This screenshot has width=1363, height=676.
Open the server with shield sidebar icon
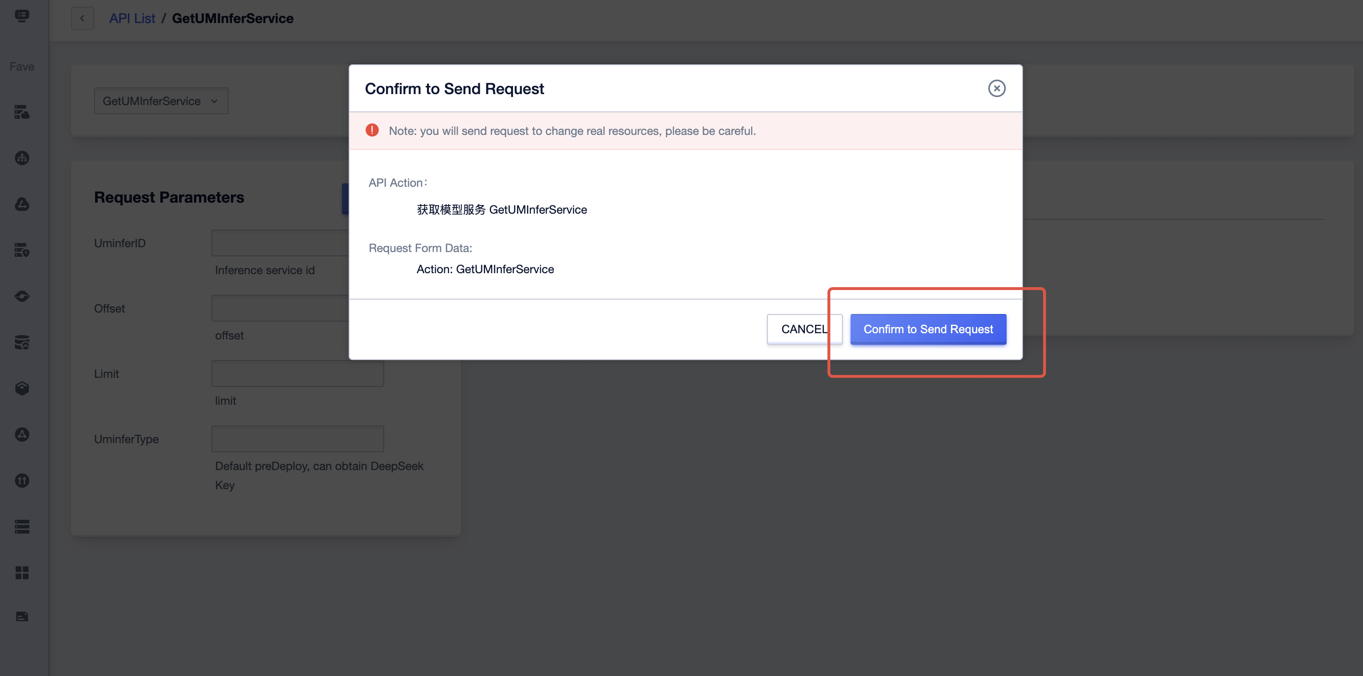click(x=22, y=250)
